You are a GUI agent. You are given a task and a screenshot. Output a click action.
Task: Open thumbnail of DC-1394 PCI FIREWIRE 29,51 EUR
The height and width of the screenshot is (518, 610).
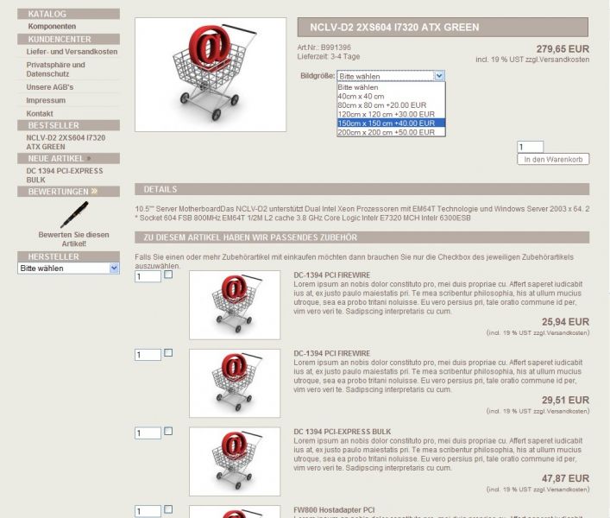coord(235,383)
